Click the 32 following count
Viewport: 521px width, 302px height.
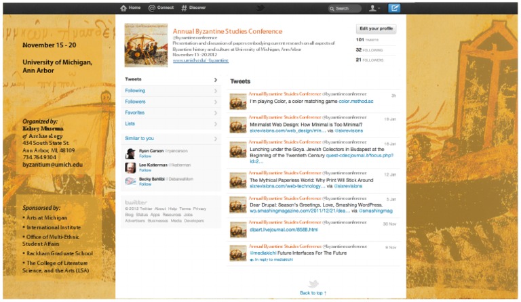point(369,50)
